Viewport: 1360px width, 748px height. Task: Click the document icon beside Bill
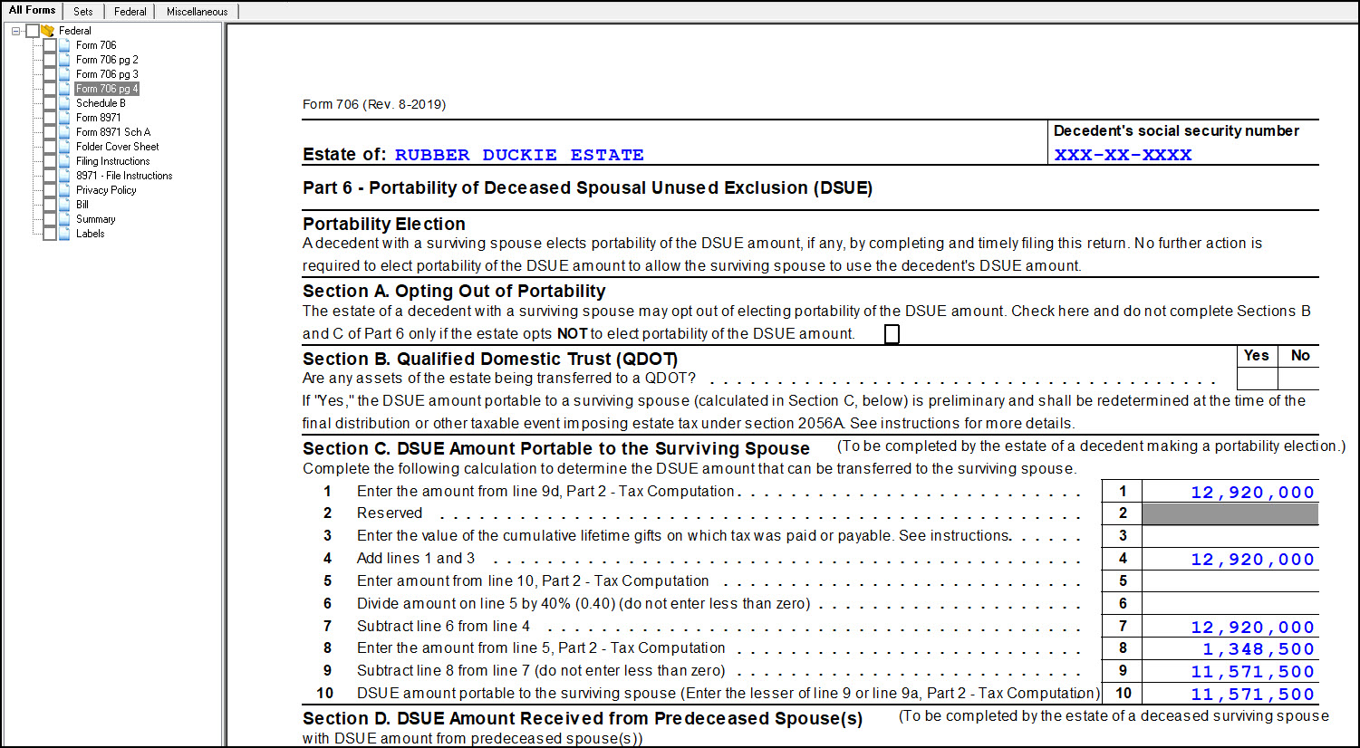pyautogui.click(x=64, y=205)
